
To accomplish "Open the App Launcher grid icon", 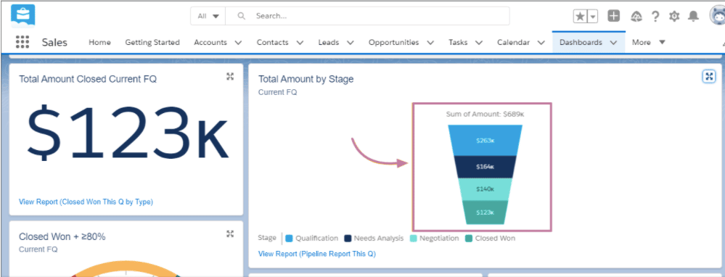I will click(x=22, y=42).
